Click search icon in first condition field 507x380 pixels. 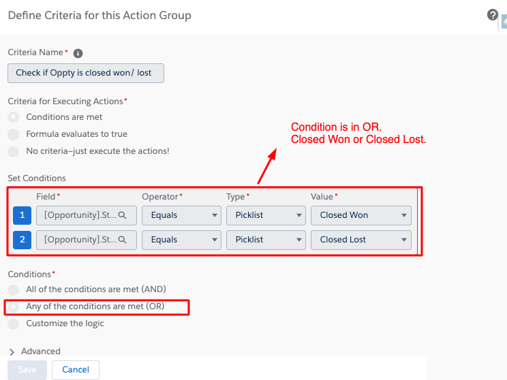(x=123, y=215)
